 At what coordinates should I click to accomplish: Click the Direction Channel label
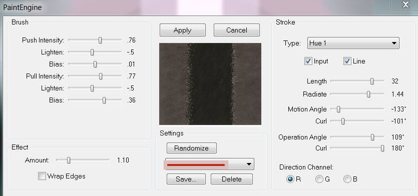[306, 167]
